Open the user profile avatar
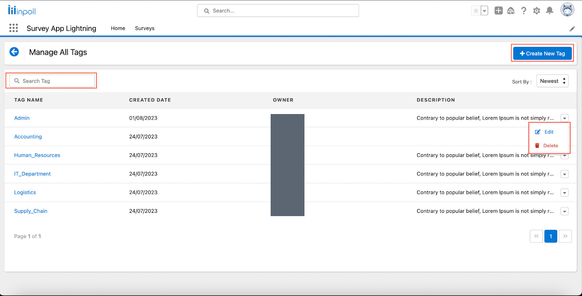This screenshot has height=296, width=582. (567, 10)
